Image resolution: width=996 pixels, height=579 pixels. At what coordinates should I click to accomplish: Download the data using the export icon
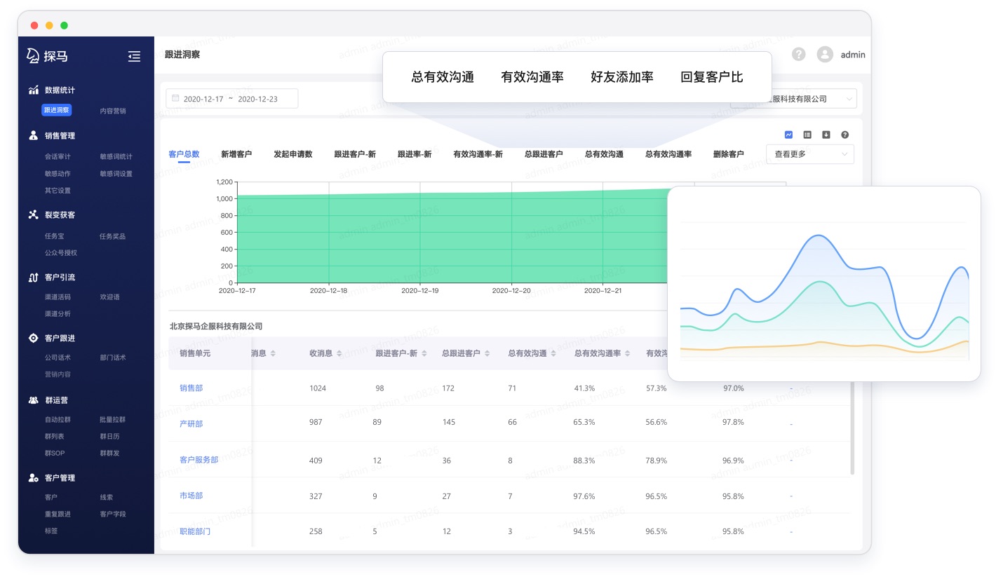point(826,135)
